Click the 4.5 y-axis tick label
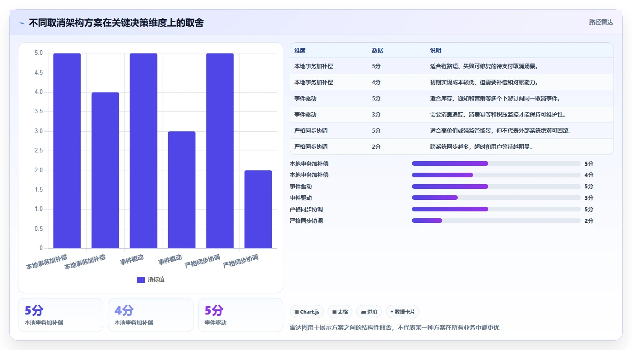This screenshot has height=350, width=632. click(x=39, y=73)
